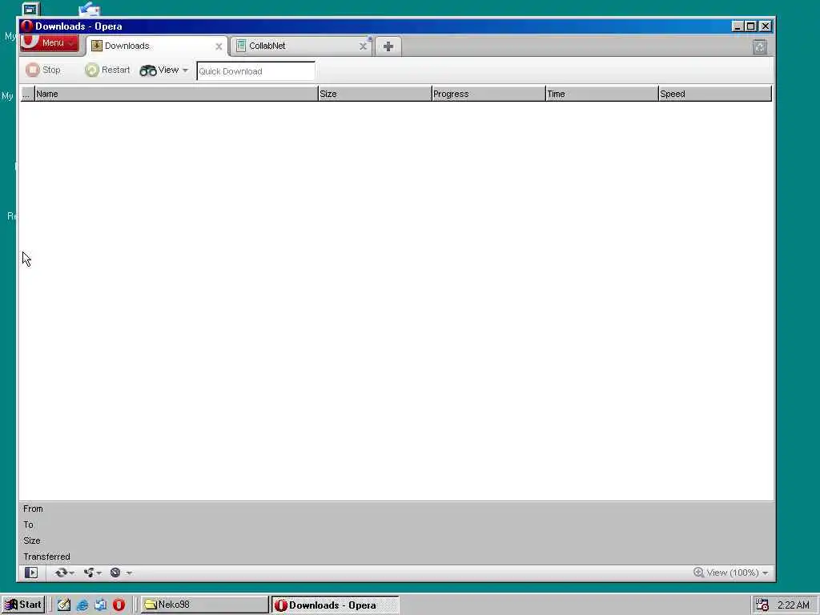The height and width of the screenshot is (615, 820).
Task: Close the CollabNet tab
Action: 363,46
